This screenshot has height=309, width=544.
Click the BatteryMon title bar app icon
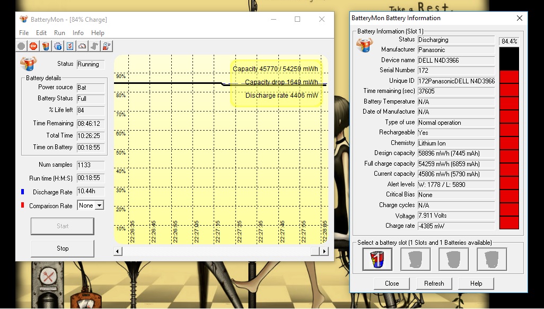(x=23, y=19)
